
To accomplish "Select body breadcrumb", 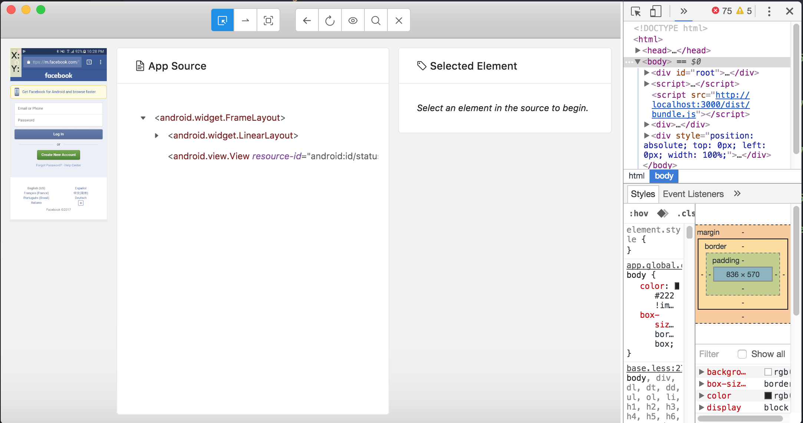I will coord(664,176).
